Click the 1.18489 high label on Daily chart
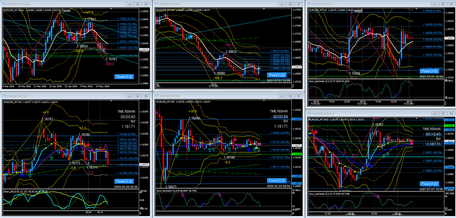 pyautogui.click(x=65, y=11)
